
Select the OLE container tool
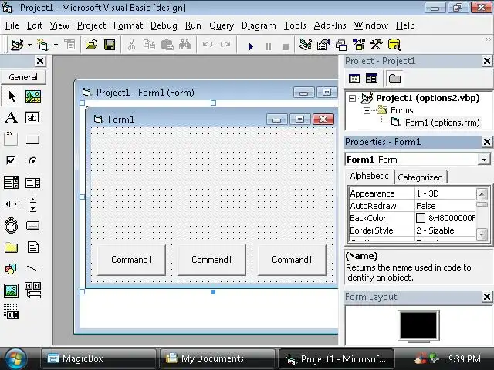(12, 312)
